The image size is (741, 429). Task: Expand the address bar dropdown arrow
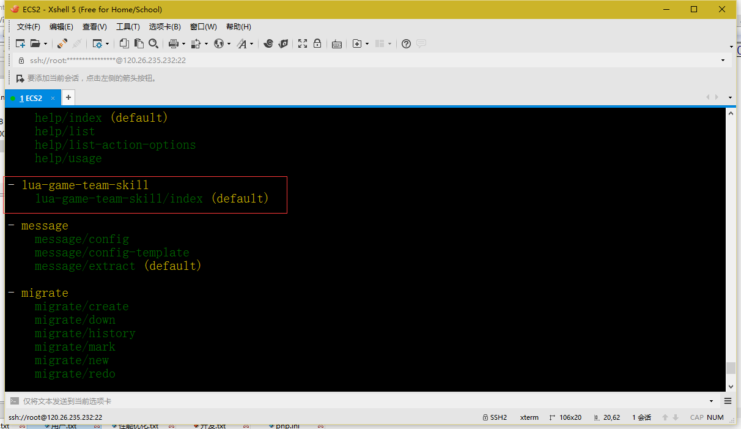pos(723,61)
